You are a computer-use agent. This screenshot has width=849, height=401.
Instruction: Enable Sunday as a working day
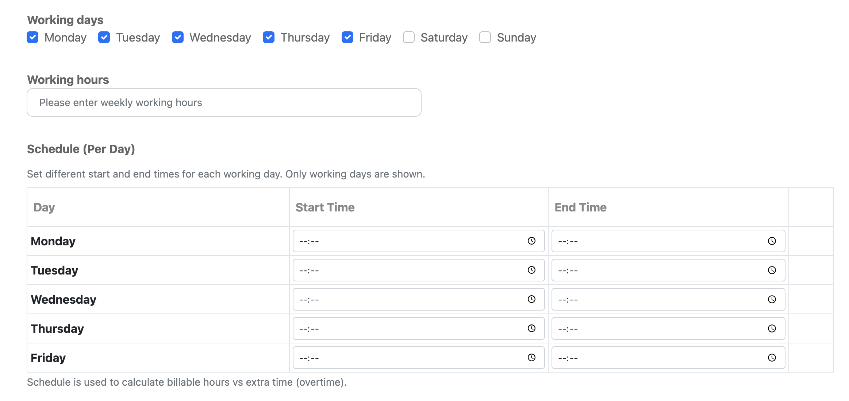[x=485, y=37]
